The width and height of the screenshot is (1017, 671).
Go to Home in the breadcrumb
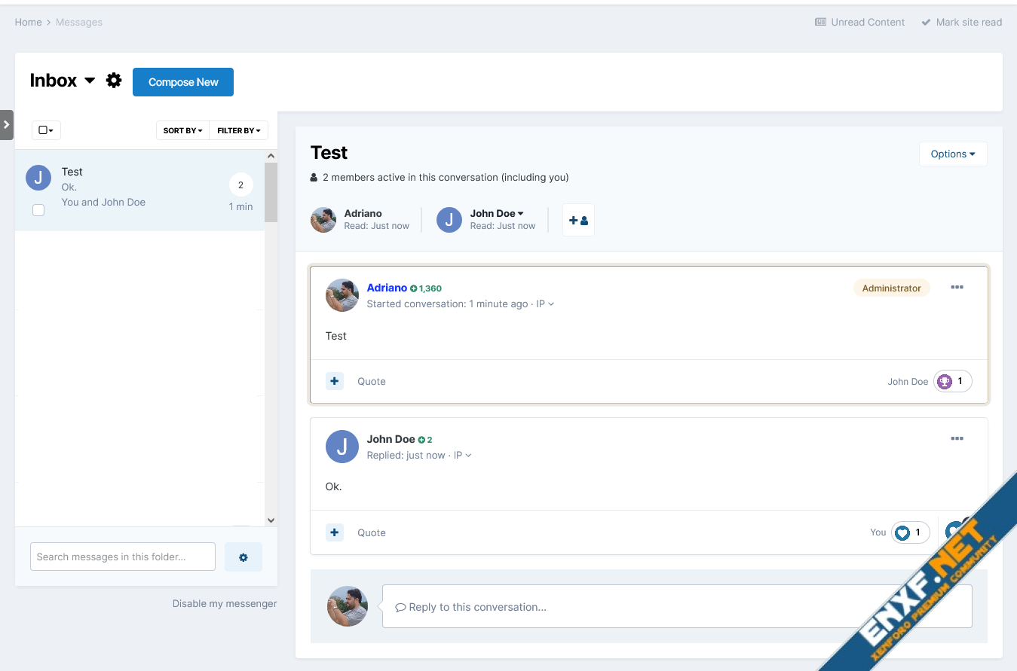[28, 22]
